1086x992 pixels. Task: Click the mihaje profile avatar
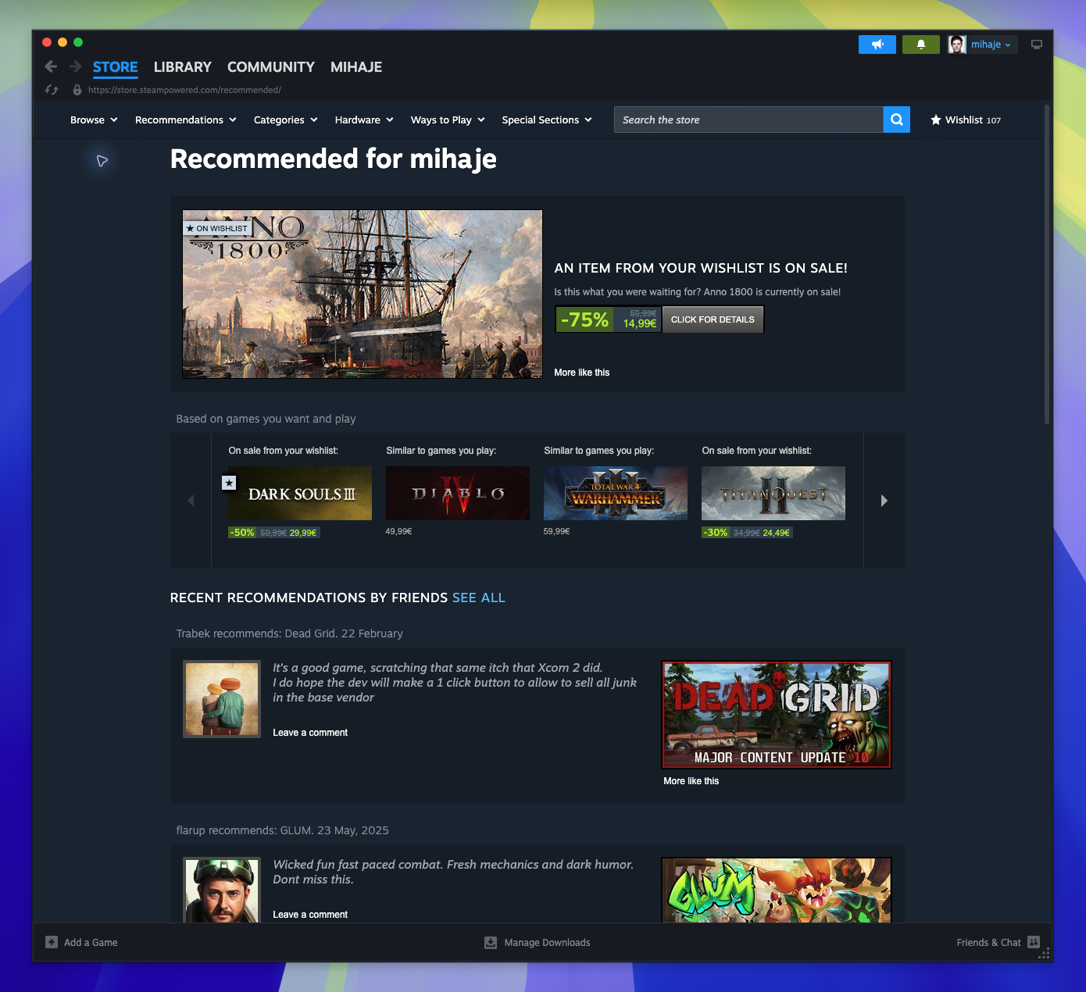coord(957,45)
